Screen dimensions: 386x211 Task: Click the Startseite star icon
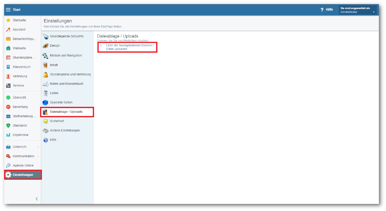click(x=8, y=20)
